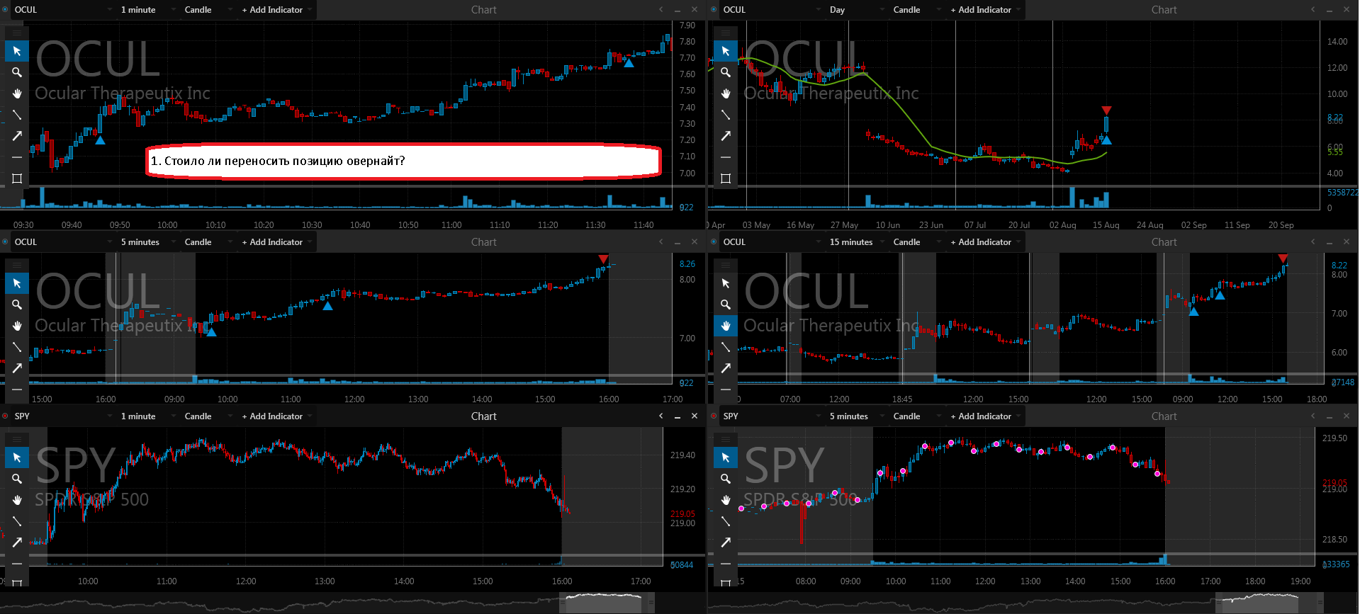Click price label 8.26 in OCUL 5 minutes chart
Viewport: 1360px width, 614px height.
coord(687,264)
